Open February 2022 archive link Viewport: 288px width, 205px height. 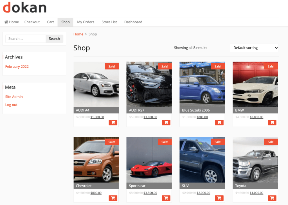(17, 66)
